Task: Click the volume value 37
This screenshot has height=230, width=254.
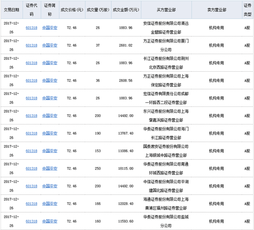Action: click(x=98, y=45)
